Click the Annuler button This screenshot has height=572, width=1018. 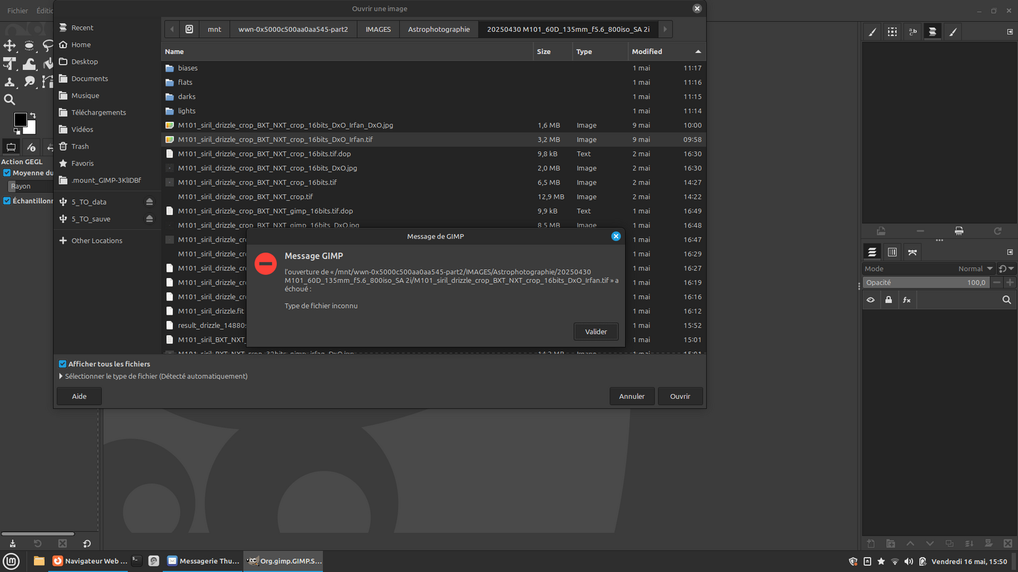[x=632, y=396]
